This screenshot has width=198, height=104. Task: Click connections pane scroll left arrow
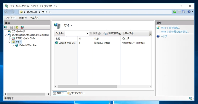click(5, 94)
